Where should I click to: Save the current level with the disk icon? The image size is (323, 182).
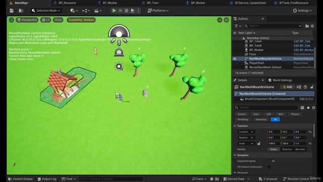point(12,11)
